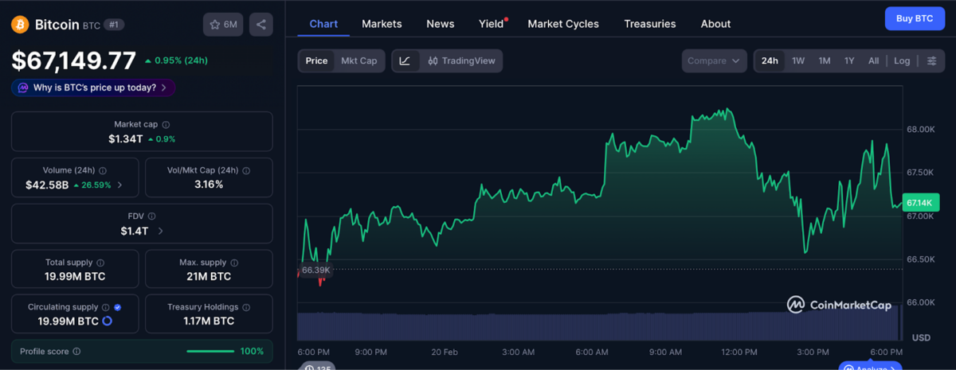The image size is (956, 370).
Task: Click the #1 rank badge
Action: 115,25
